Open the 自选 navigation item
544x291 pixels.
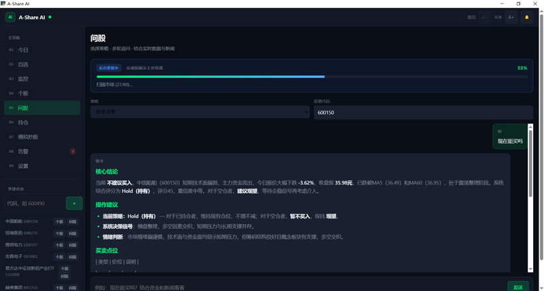point(42,64)
